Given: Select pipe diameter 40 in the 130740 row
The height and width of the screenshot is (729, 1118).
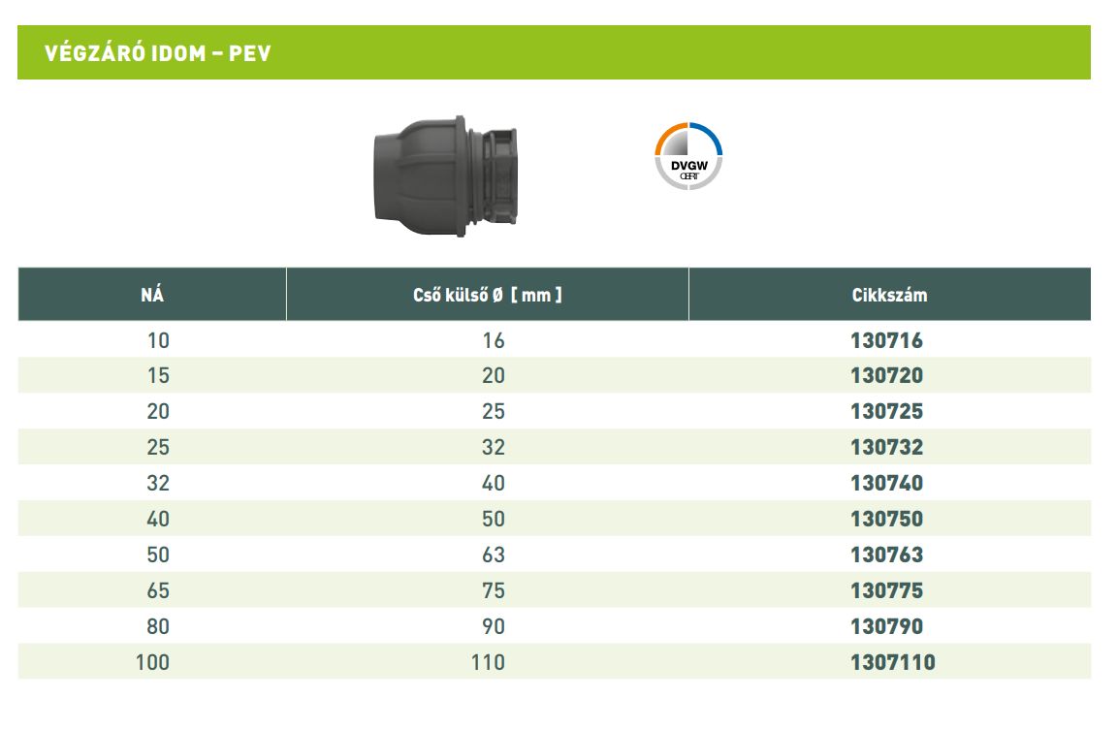Looking at the screenshot, I should tap(494, 483).
